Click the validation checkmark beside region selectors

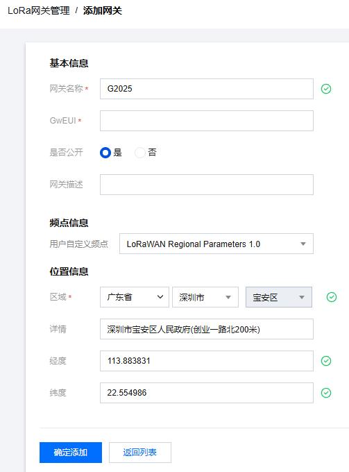point(332,297)
